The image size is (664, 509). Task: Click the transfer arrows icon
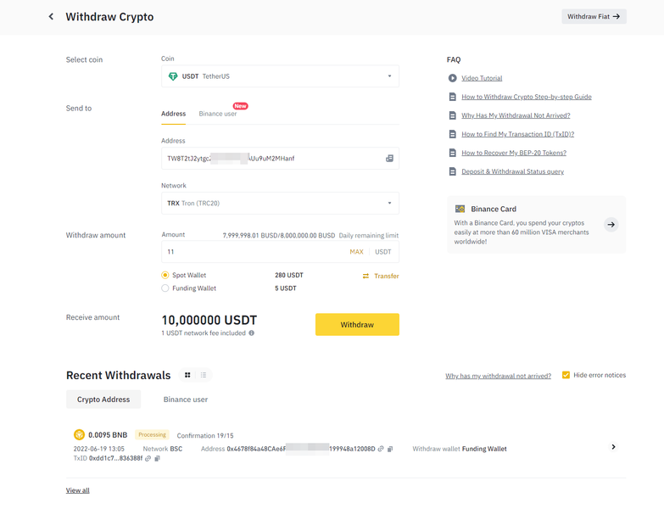pos(365,276)
